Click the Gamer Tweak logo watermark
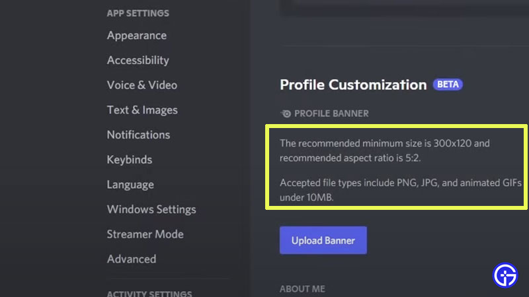Screen dimensions: 529x297 click(506, 275)
